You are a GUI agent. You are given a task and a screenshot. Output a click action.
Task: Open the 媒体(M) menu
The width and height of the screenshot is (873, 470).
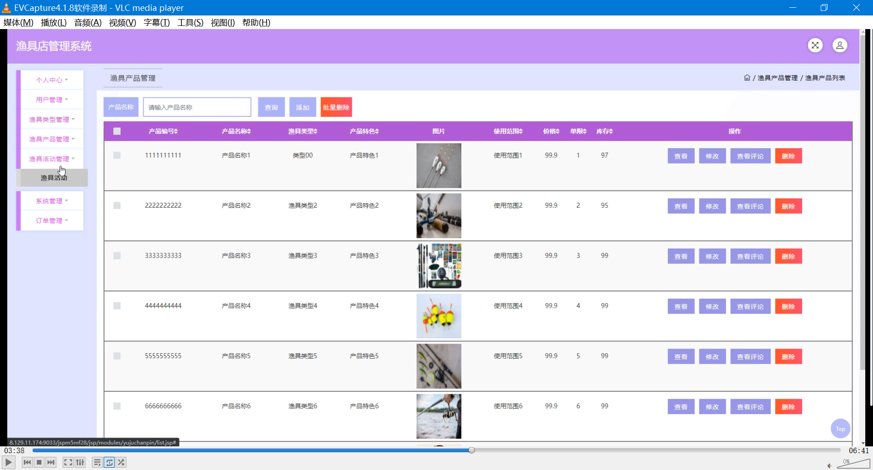pyautogui.click(x=18, y=23)
